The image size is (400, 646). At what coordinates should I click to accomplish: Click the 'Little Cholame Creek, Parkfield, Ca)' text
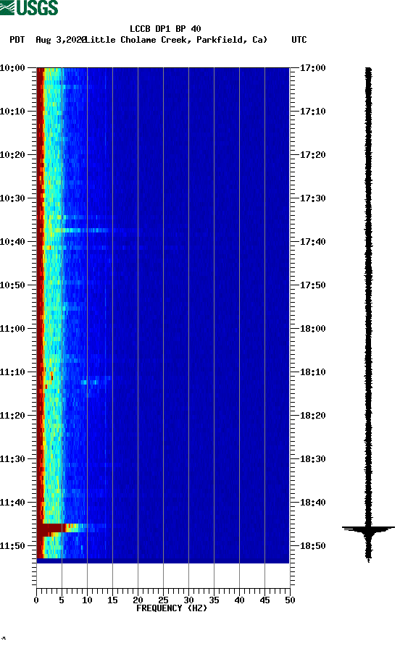(x=175, y=40)
